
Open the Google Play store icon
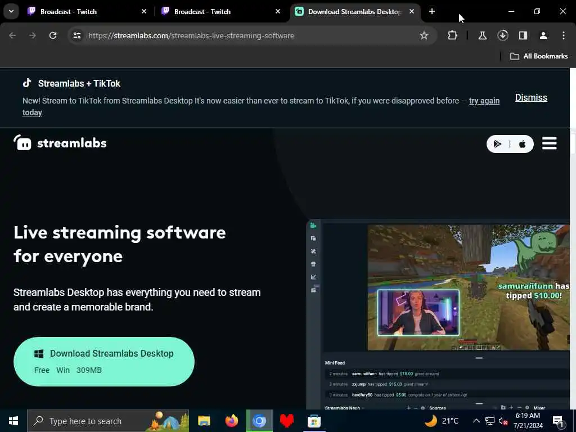[x=498, y=144]
